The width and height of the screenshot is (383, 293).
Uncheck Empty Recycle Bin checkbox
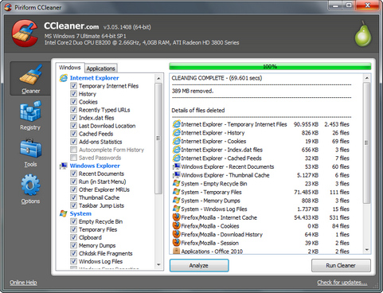point(73,221)
